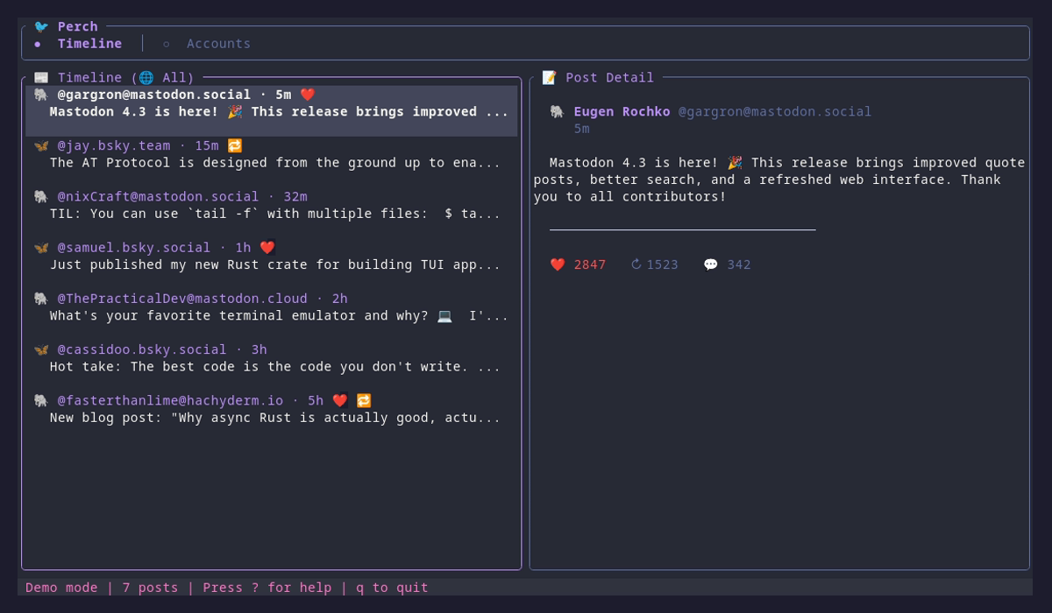1052x613 pixels.
Task: Click the Eugen Rochko display name
Action: click(x=622, y=111)
